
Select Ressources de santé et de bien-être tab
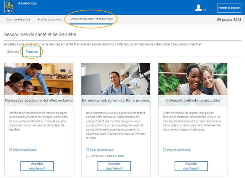[91, 19]
